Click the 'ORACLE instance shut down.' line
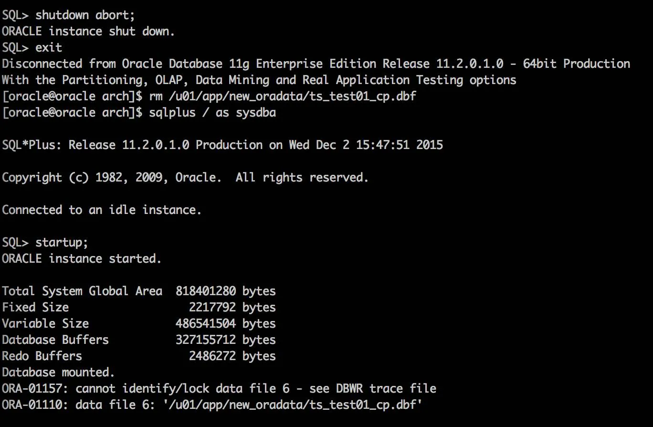 tap(88, 32)
